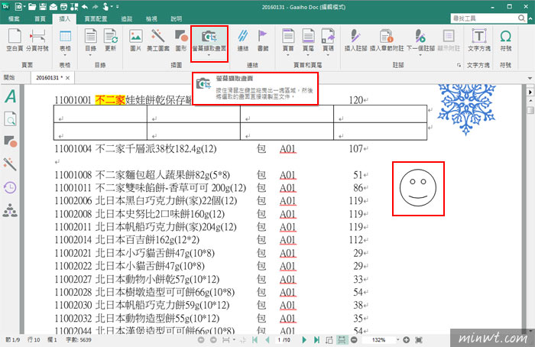The image size is (535, 347).
Task: Open the magic wand panel in sidebar
Action: (x=10, y=164)
